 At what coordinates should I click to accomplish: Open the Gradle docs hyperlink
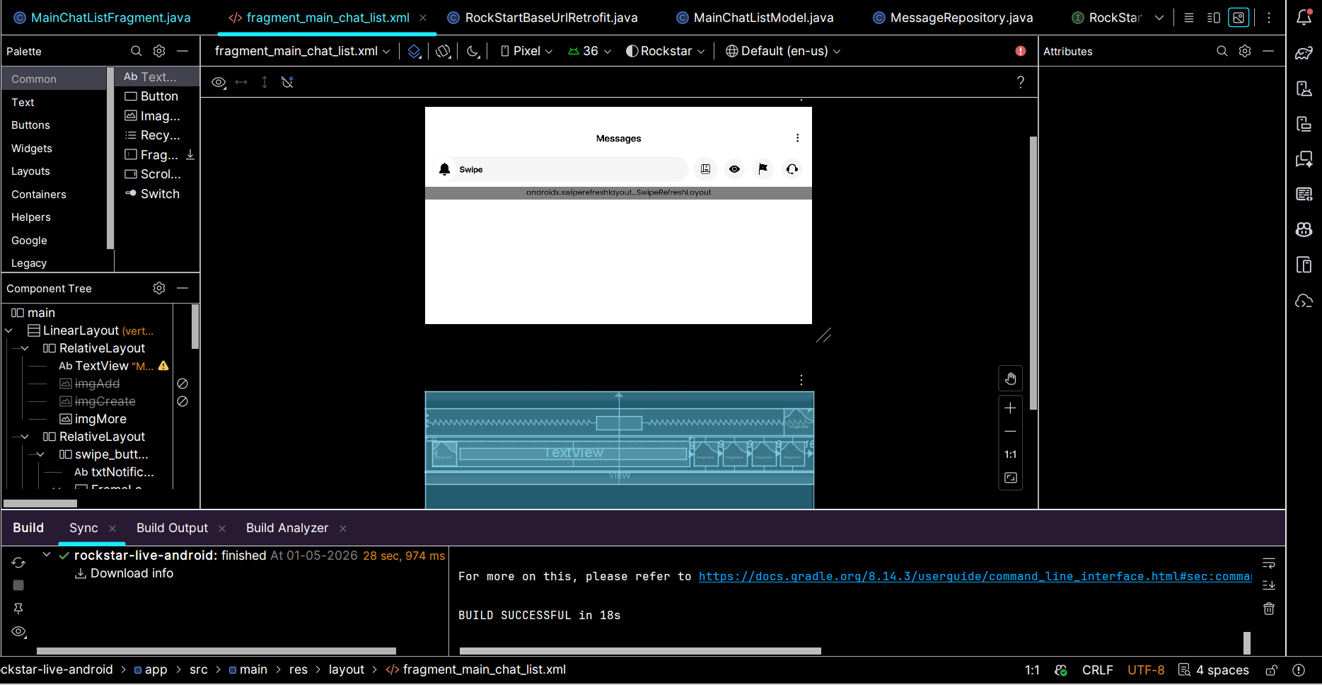pos(975,576)
